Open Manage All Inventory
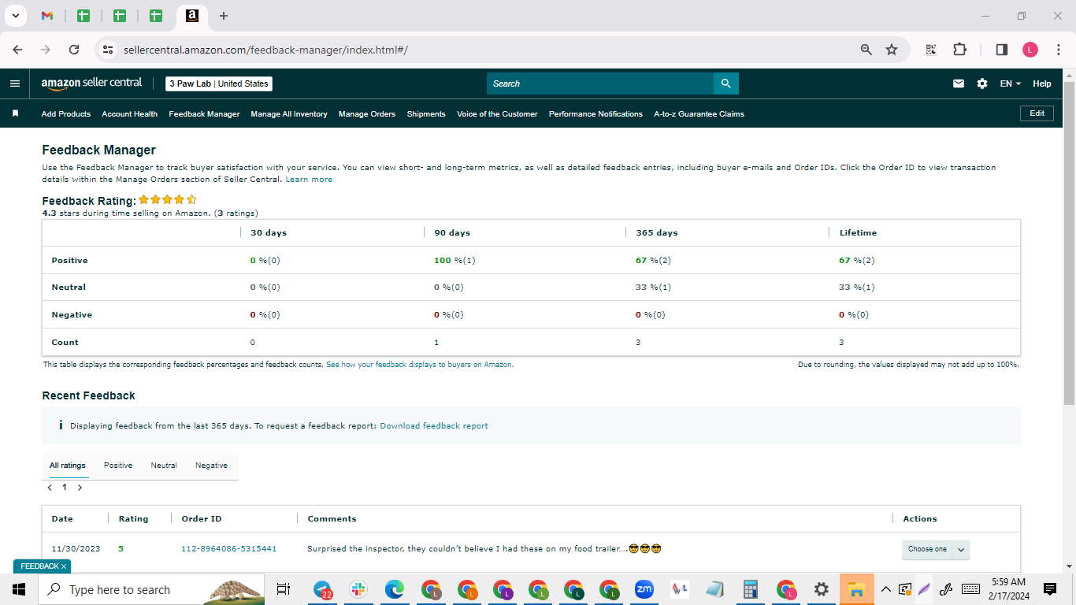The height and width of the screenshot is (605, 1076). [x=289, y=113]
